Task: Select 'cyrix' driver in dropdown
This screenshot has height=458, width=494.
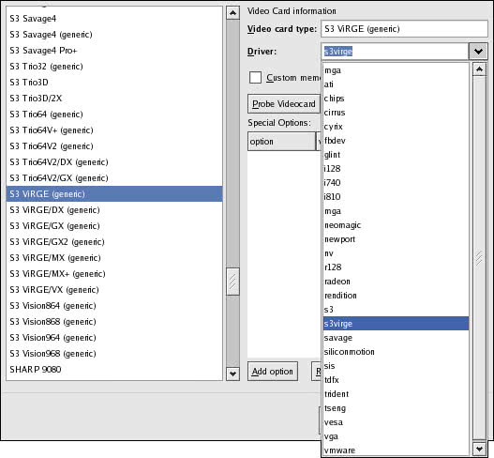Action: click(396, 127)
